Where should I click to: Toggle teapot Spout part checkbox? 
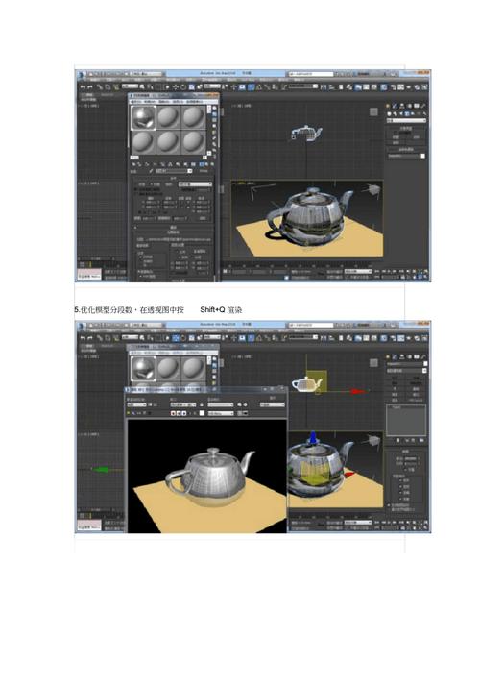click(x=401, y=492)
